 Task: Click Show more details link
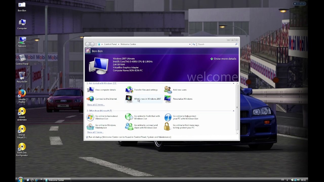click(x=223, y=59)
